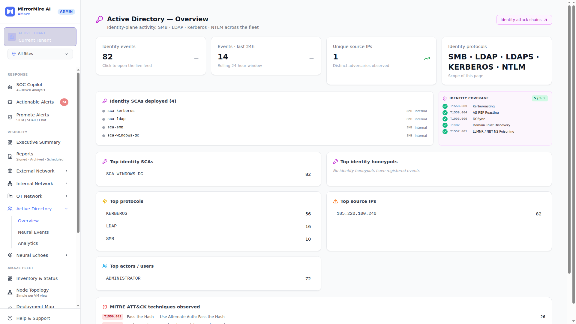Open Identity attack chains link

pos(524,20)
